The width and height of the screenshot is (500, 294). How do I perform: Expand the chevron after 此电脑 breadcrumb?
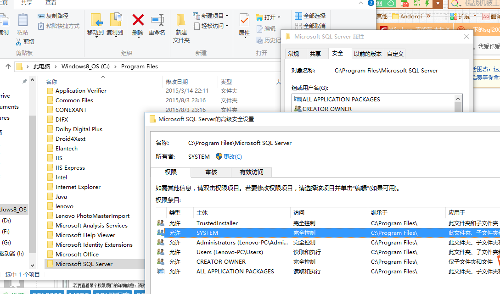click(56, 66)
